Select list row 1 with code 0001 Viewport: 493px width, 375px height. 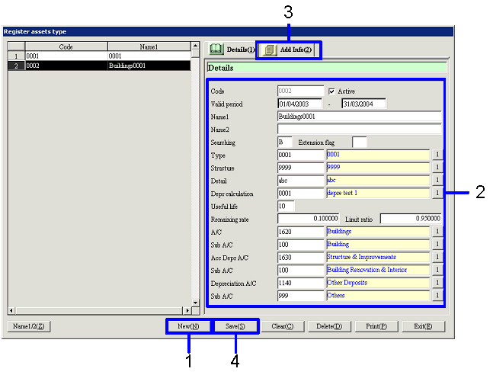(x=99, y=56)
